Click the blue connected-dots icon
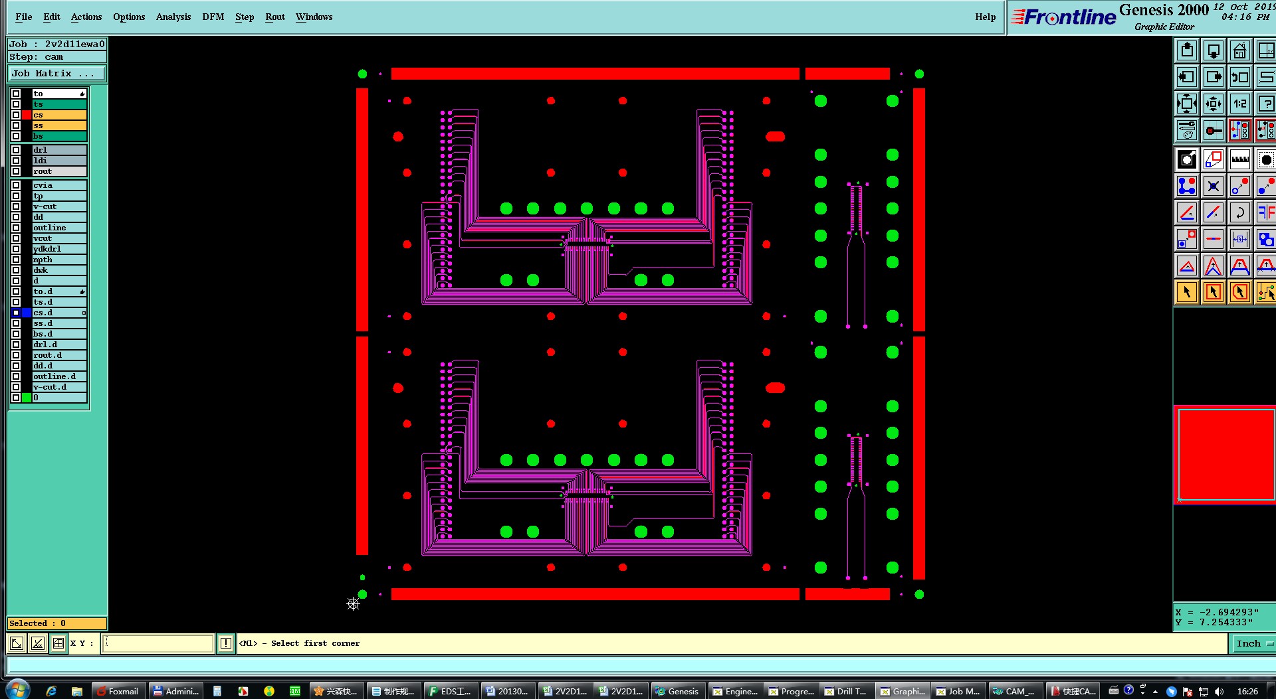 click(1187, 186)
